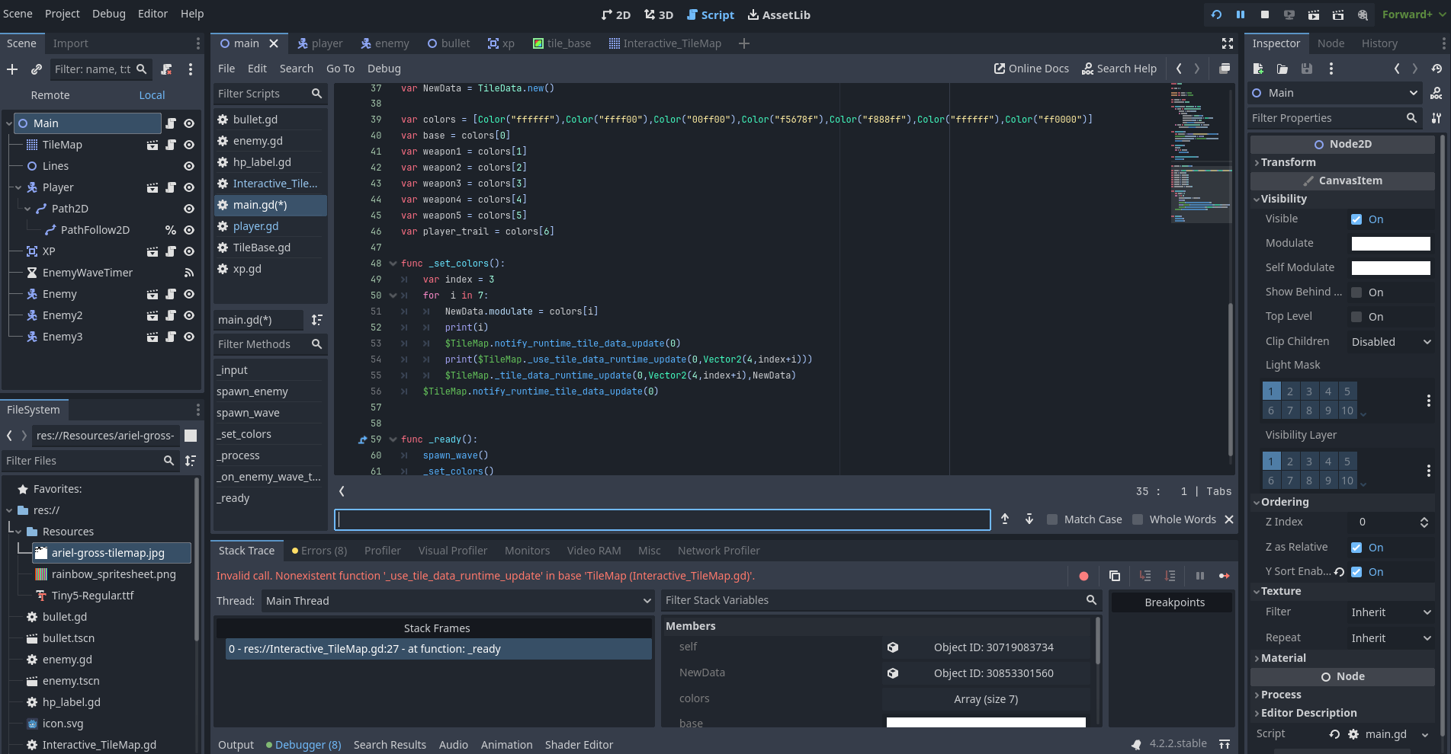Switch to the Errors (8) tab

coord(319,551)
